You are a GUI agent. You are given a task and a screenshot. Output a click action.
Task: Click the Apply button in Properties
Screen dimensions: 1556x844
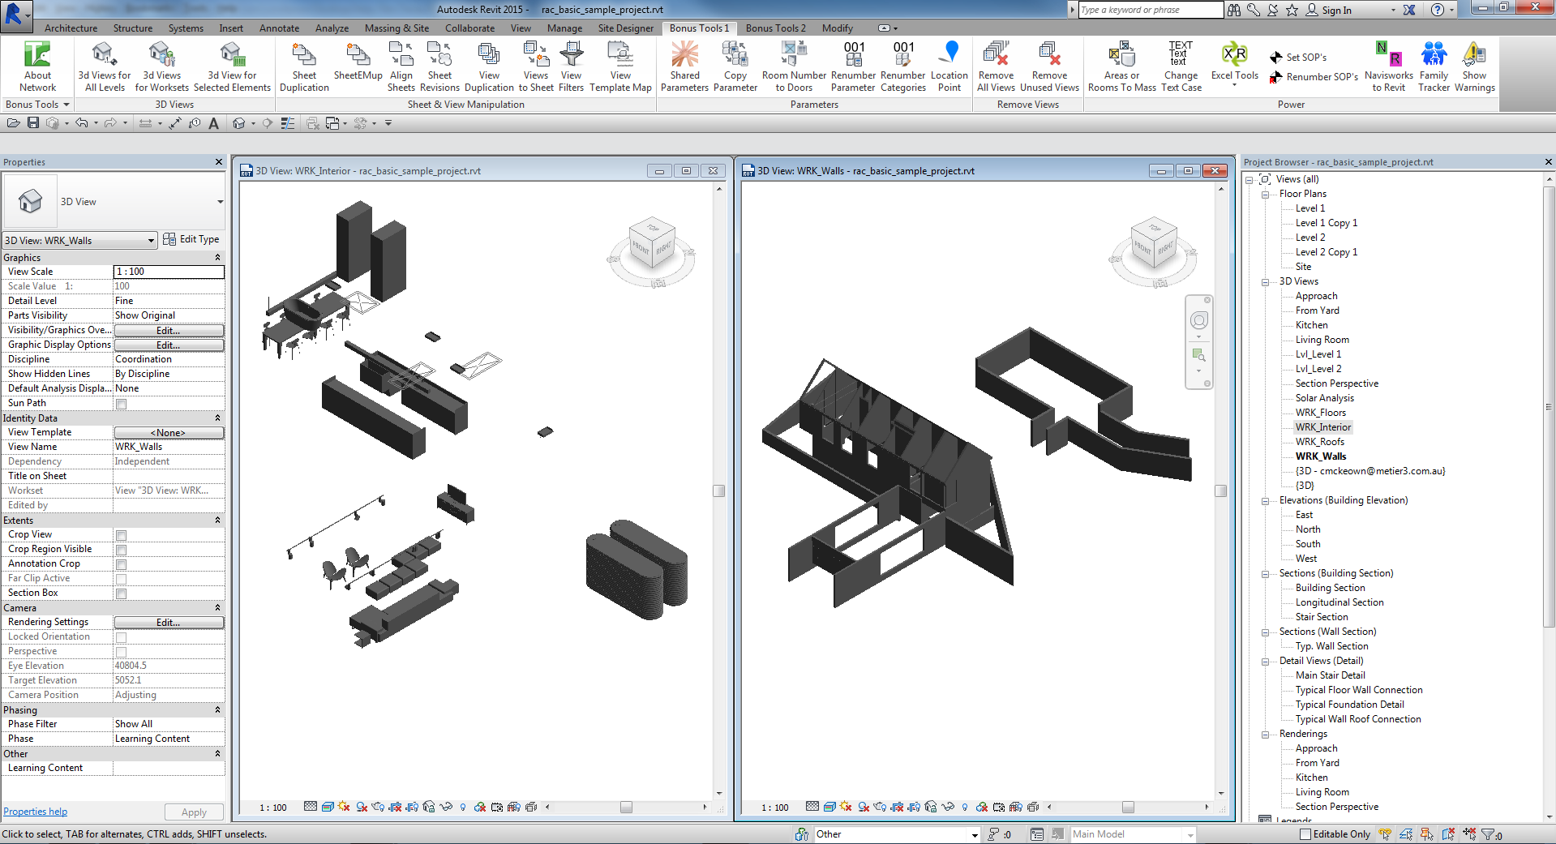193,812
